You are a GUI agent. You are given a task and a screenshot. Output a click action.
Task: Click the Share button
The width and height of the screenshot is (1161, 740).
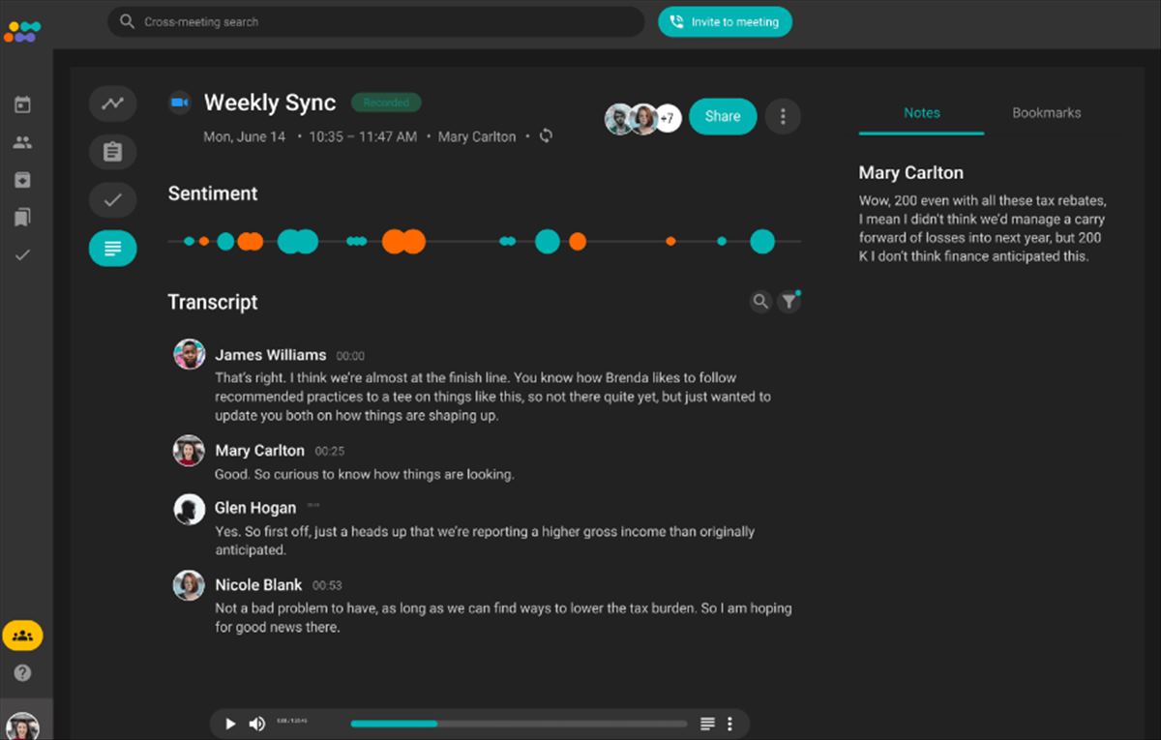723,117
